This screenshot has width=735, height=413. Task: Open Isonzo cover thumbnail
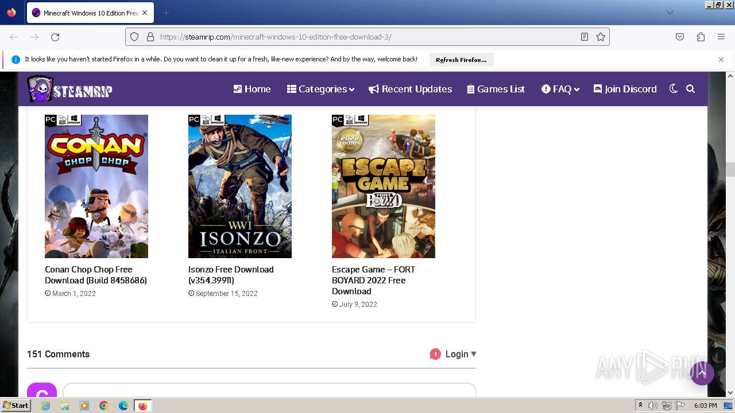point(240,186)
